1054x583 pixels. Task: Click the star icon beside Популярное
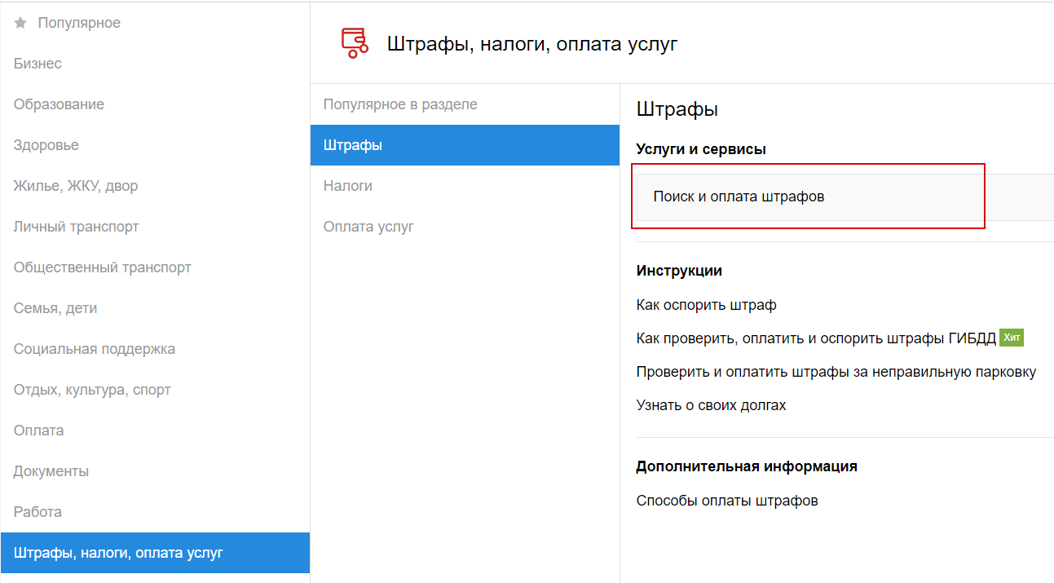(x=21, y=23)
